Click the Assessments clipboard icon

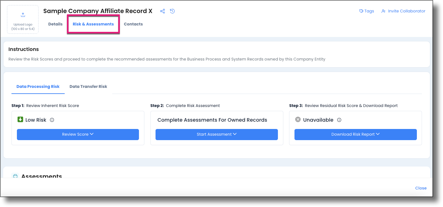15,176
